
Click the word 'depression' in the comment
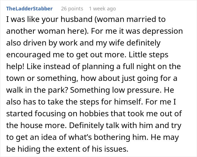pos(162,31)
